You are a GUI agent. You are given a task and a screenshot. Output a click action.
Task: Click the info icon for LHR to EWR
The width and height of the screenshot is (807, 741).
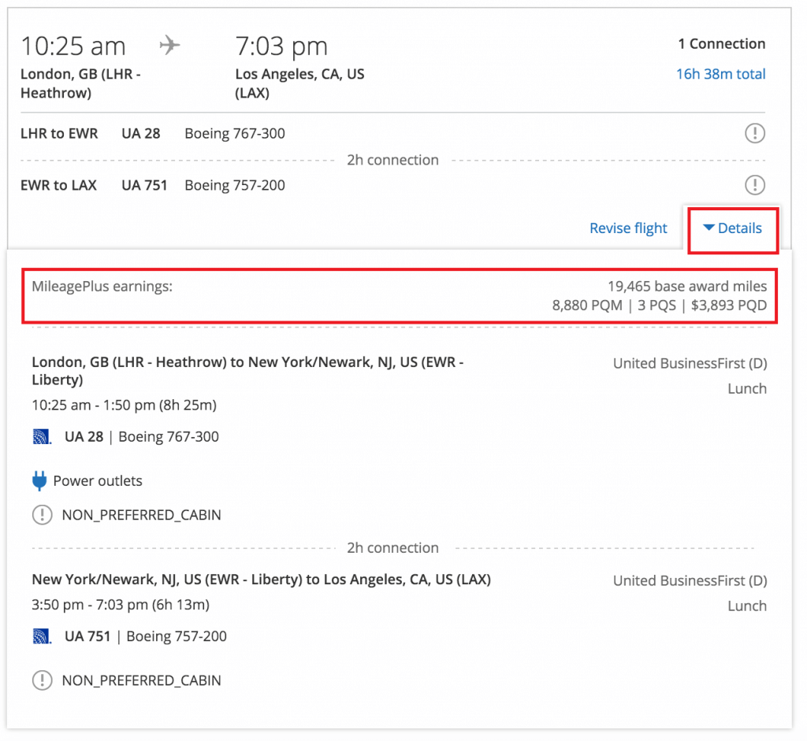click(x=754, y=133)
